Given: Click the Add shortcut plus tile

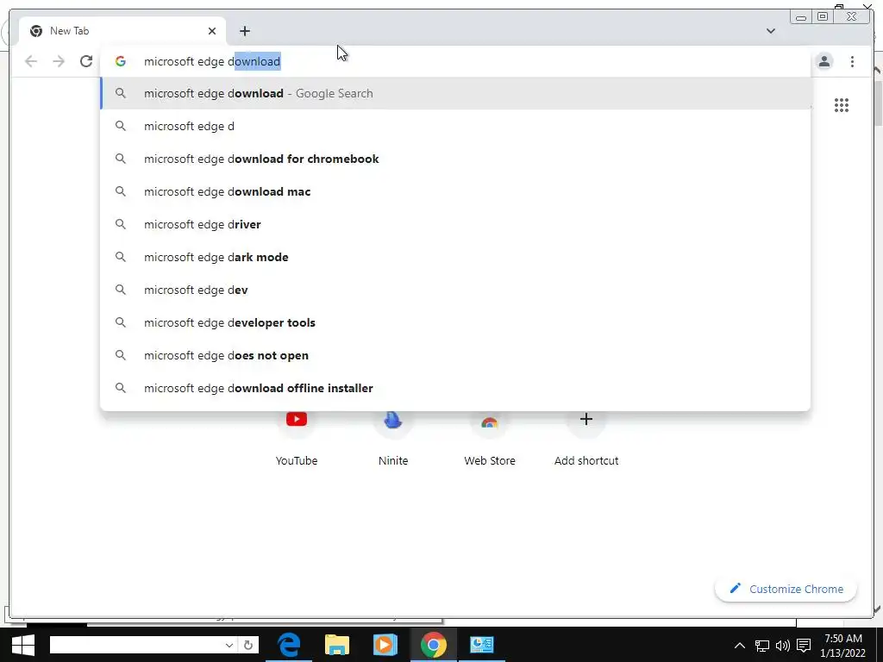Looking at the screenshot, I should [x=586, y=438].
